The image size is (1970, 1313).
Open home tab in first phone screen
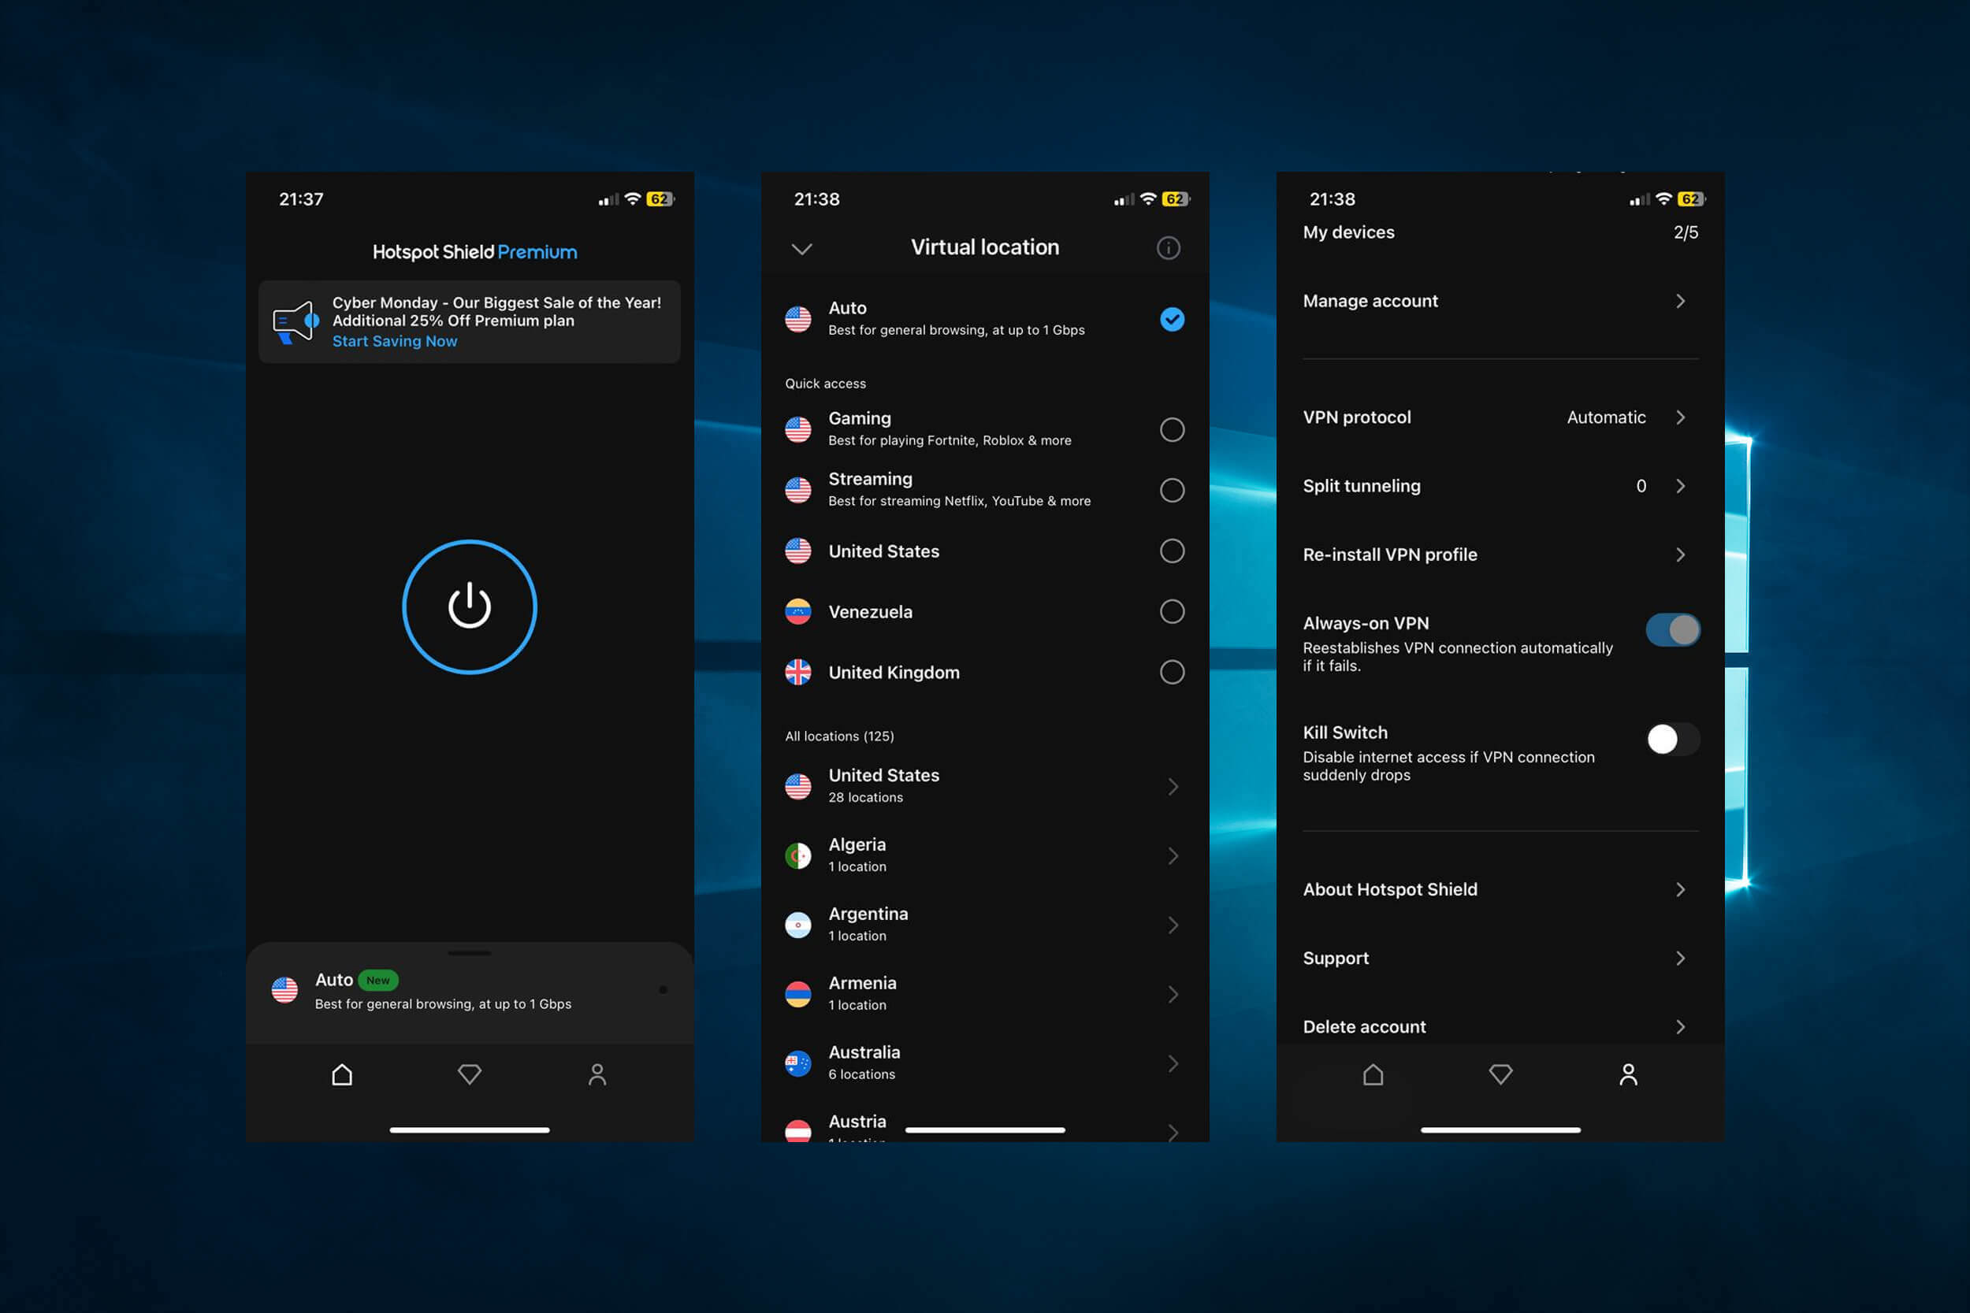342,1074
